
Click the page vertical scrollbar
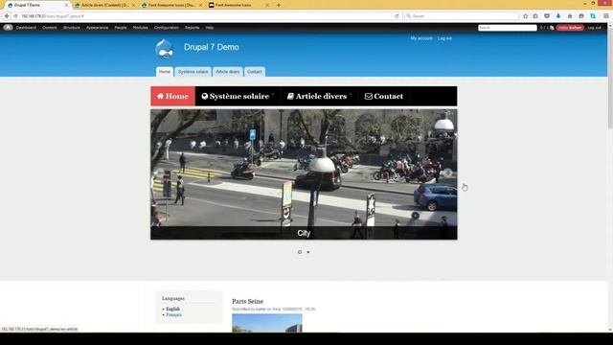click(610, 178)
